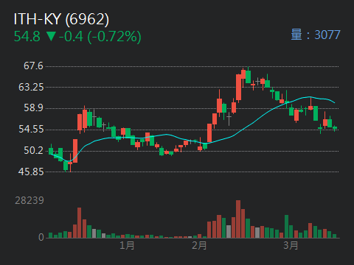This screenshot has width=354, height=265.
Task: Click the ITH-KY (6962) stock title
Action: 61,19
